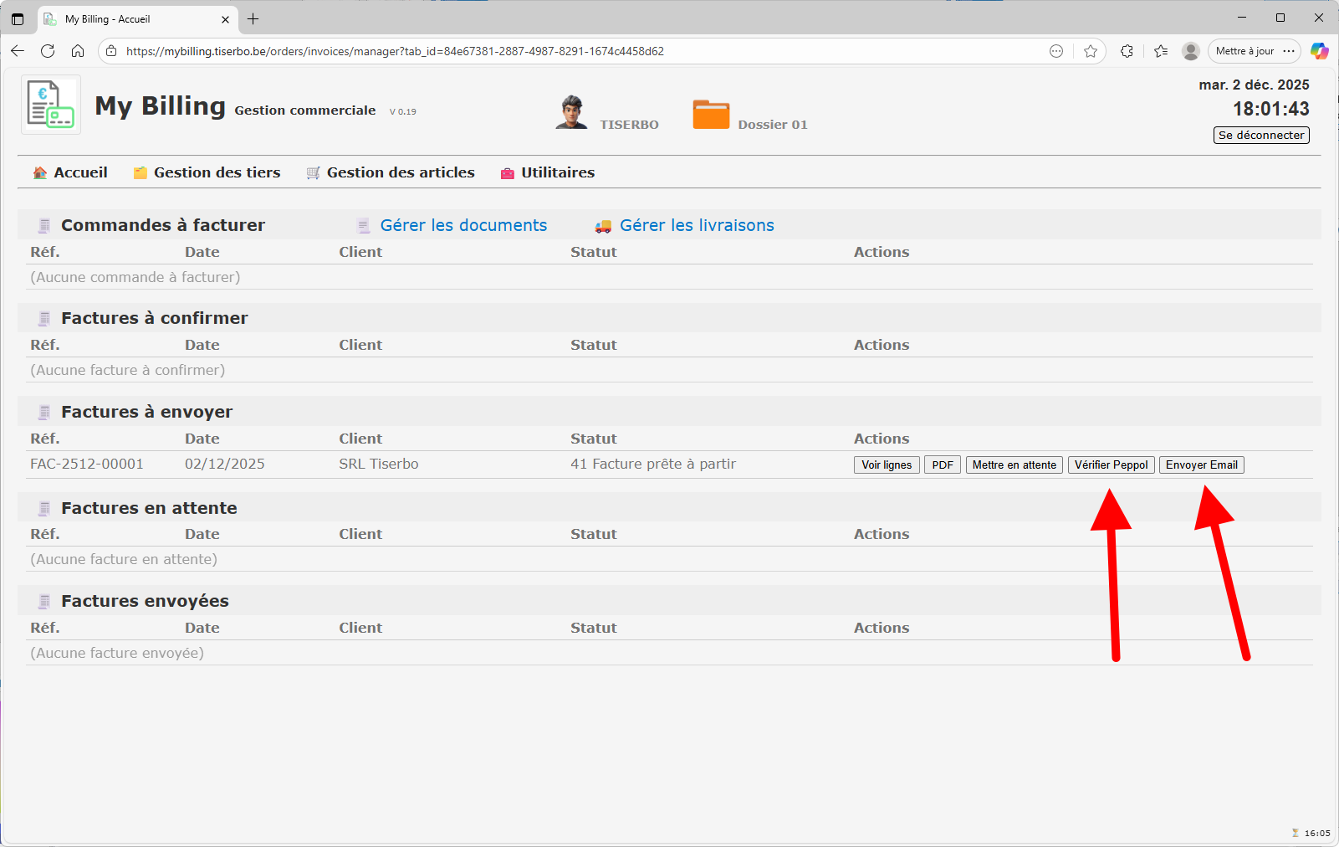Viewport: 1339px width, 847px height.
Task: Open the orange Dossier 01 folder icon
Action: (711, 115)
